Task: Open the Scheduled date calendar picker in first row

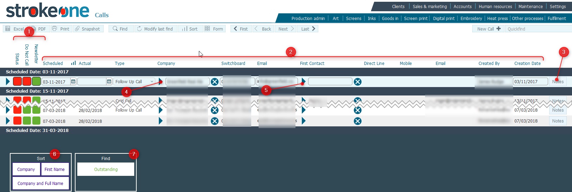Action: (73, 82)
